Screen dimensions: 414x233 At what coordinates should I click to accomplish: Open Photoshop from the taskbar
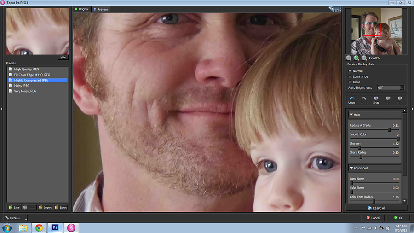click(55, 227)
